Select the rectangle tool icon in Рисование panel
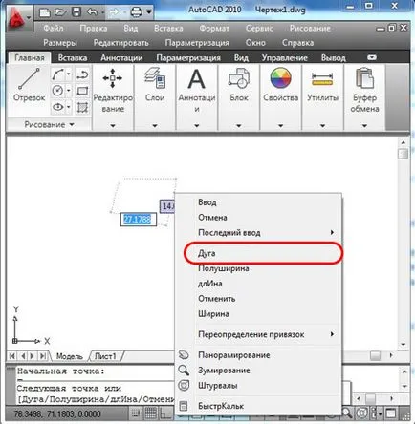Viewport: 415px width, 424px height. pyautogui.click(x=82, y=91)
